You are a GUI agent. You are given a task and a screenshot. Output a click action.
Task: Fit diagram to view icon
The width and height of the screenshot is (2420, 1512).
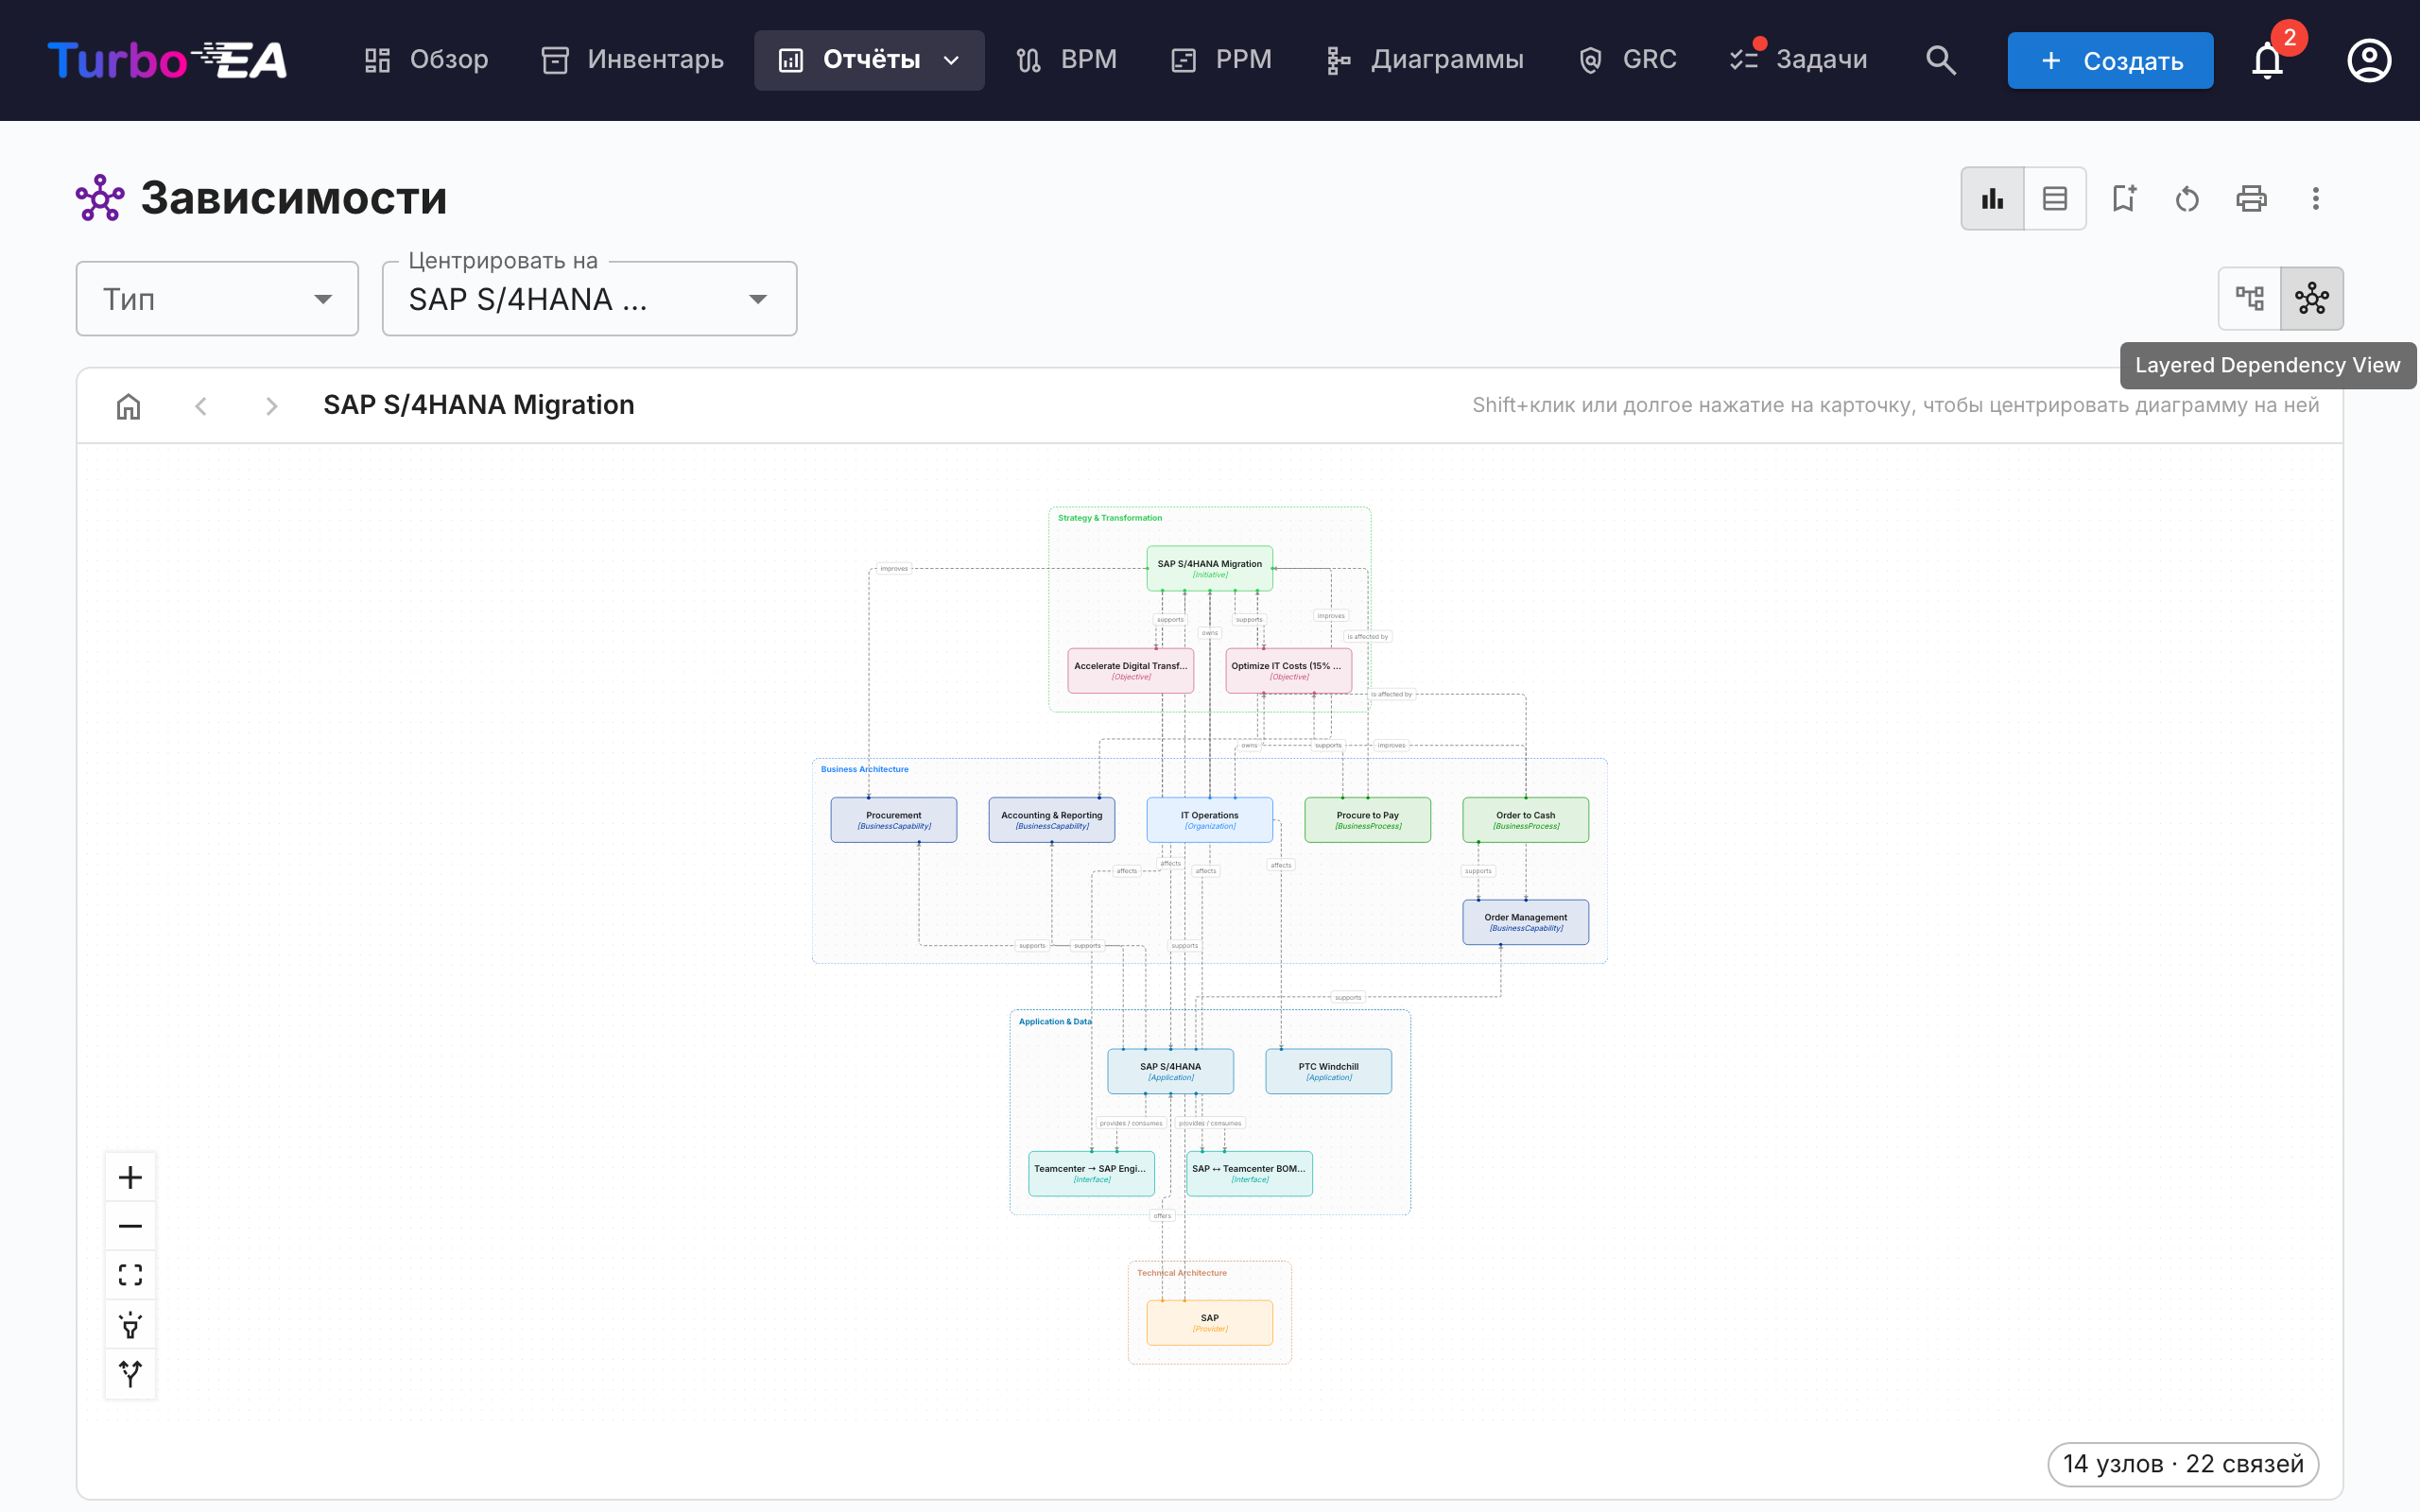click(x=130, y=1275)
